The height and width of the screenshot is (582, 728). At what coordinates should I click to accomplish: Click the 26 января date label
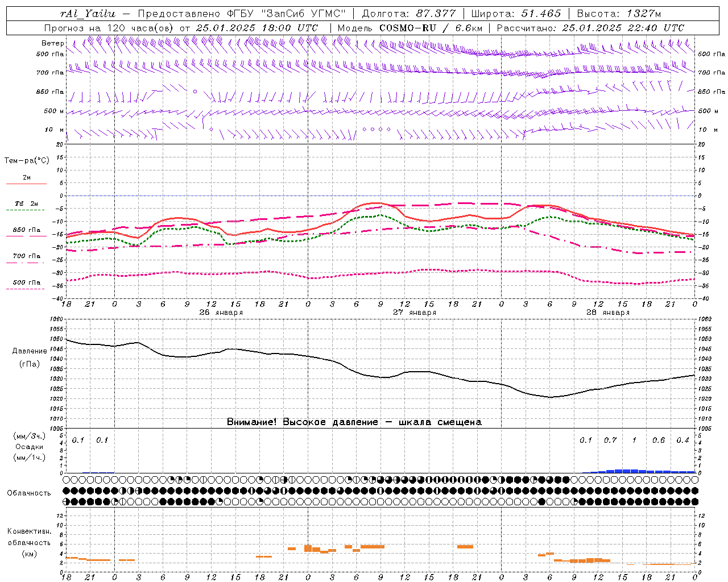point(221,313)
